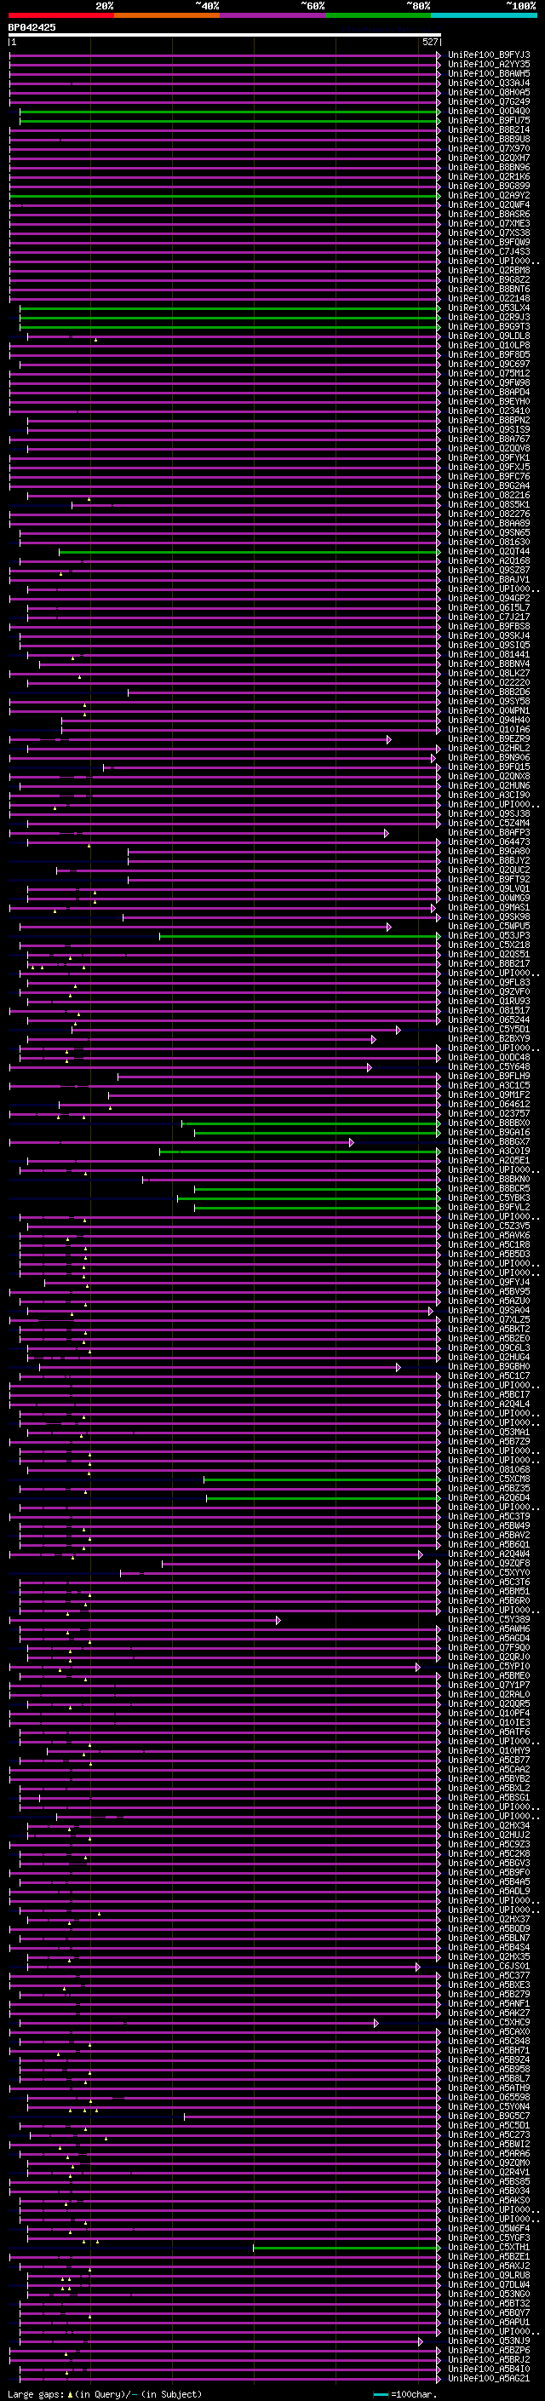
Task: Click the end arrowhead of the B2BXY9 alignment
Action: pos(374,1039)
